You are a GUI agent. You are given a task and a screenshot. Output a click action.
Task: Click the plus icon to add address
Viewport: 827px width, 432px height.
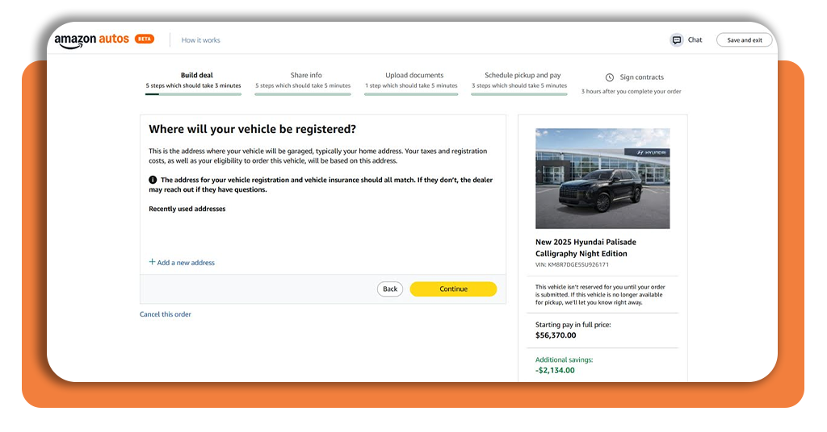[152, 262]
